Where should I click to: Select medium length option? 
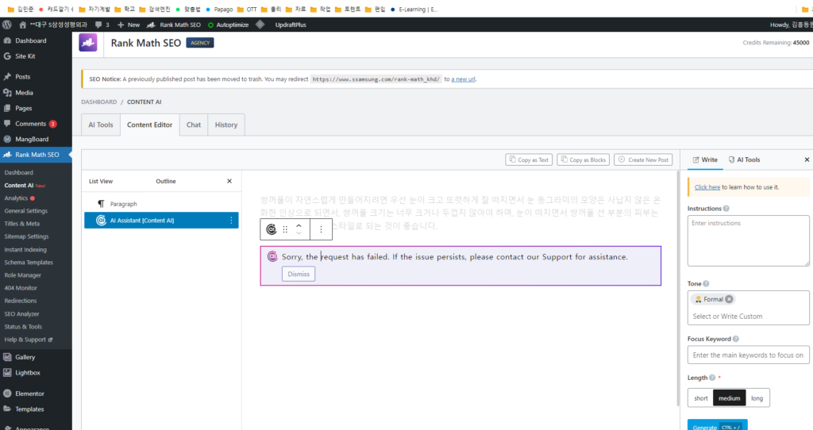click(729, 398)
